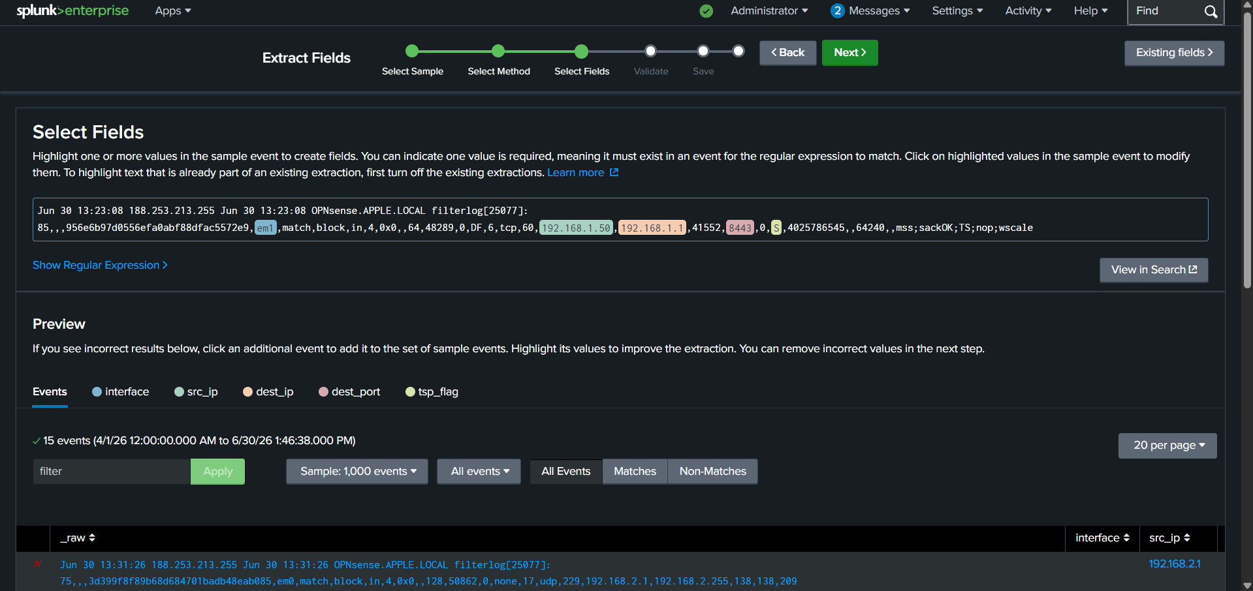Open the 20 per page dropdown
The image size is (1253, 591).
point(1167,446)
